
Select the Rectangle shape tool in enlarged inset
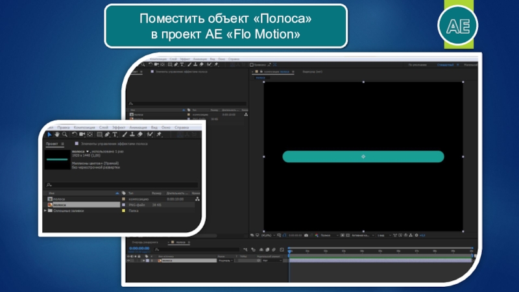click(99, 134)
